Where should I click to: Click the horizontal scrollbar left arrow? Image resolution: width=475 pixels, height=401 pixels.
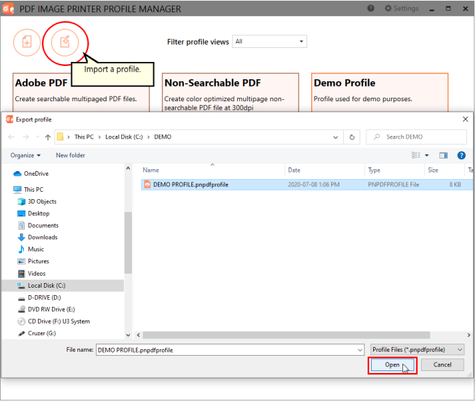(x=139, y=335)
